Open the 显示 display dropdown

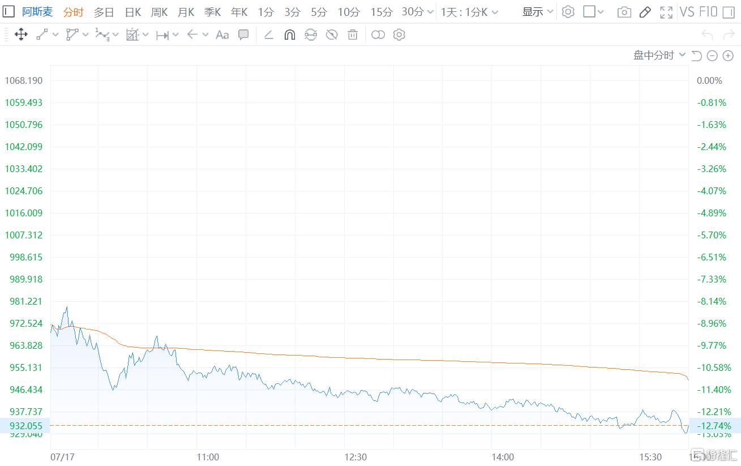(538, 12)
